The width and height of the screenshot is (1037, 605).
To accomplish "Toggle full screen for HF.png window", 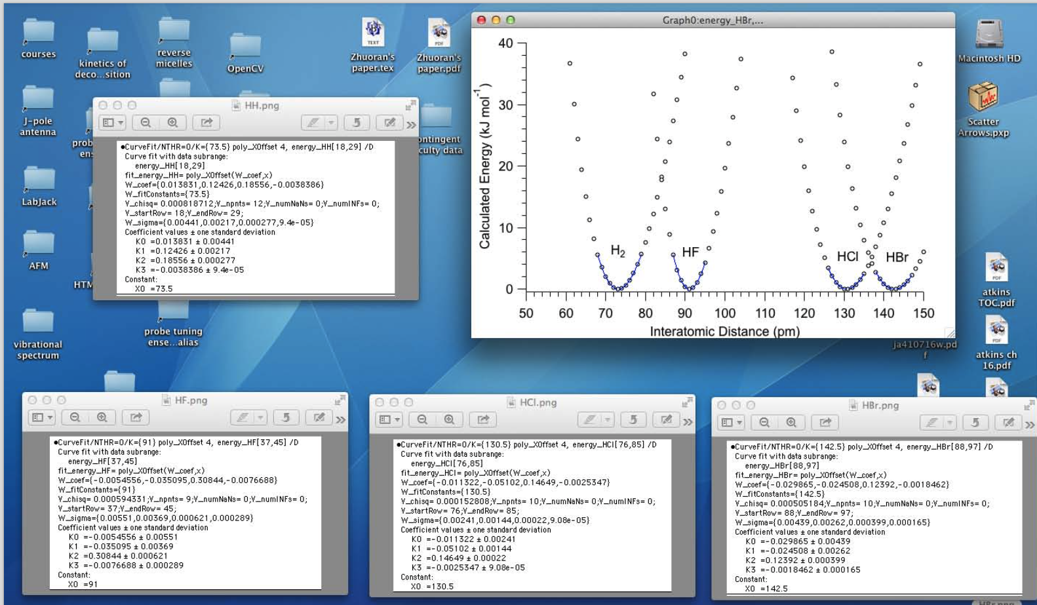I will [340, 400].
